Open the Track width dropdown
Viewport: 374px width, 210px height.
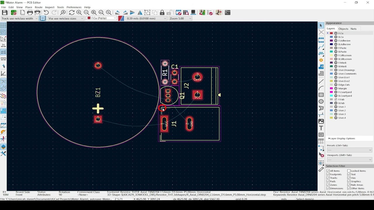(19, 18)
